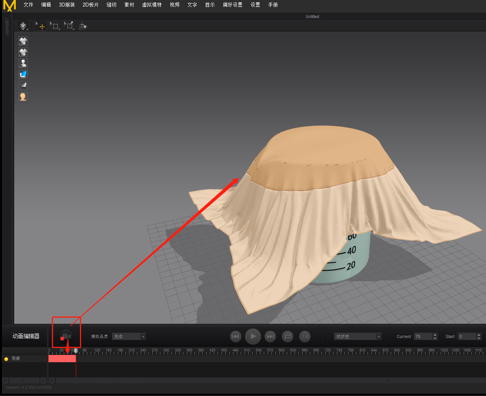The width and height of the screenshot is (486, 396).
Task: Click the animation record camera button
Action: click(65, 336)
